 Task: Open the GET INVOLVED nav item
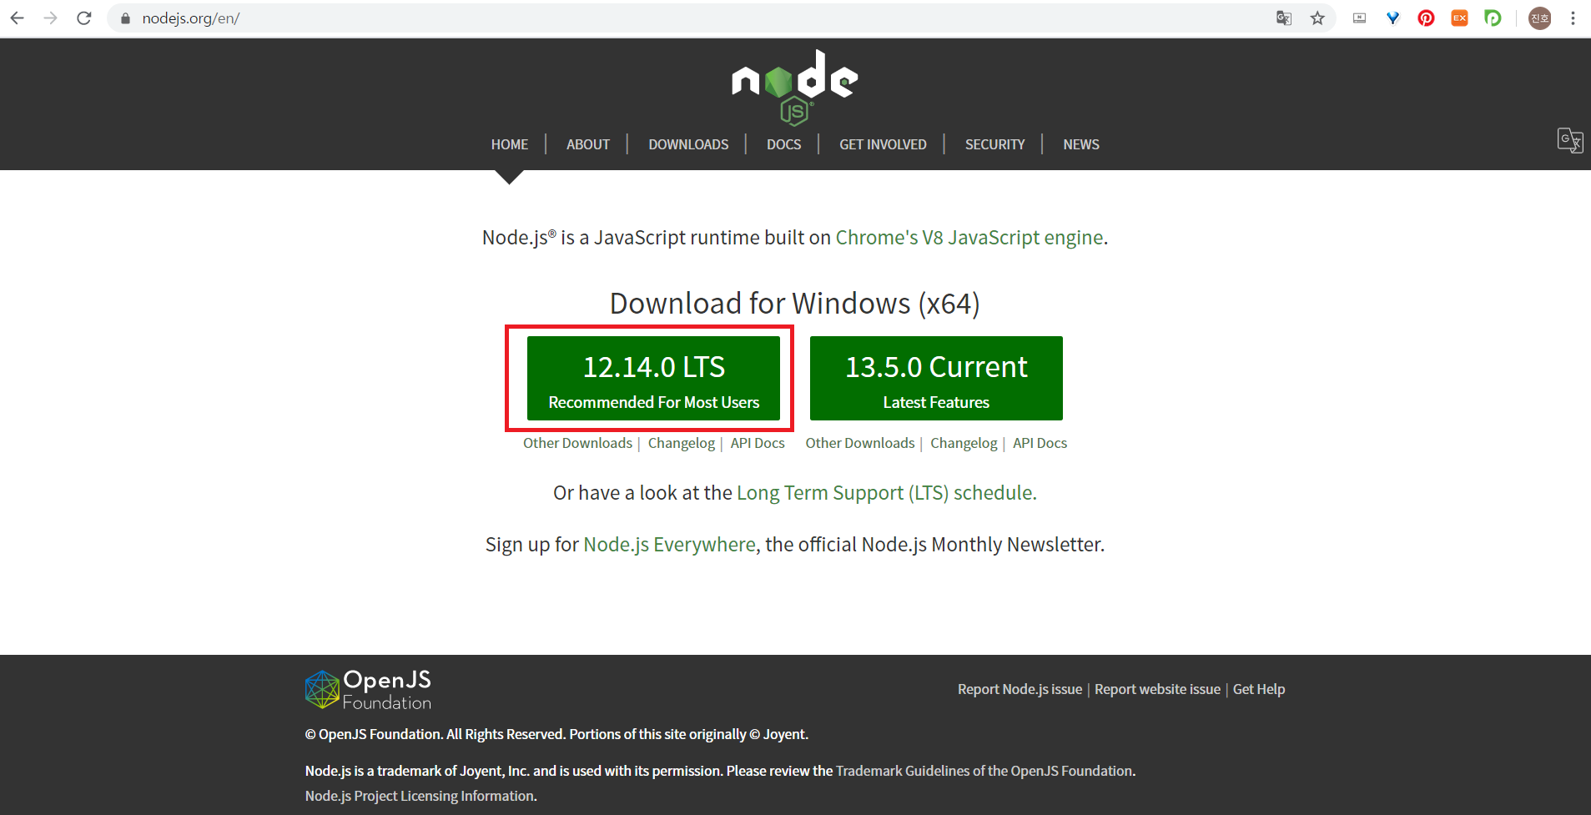pyautogui.click(x=883, y=144)
